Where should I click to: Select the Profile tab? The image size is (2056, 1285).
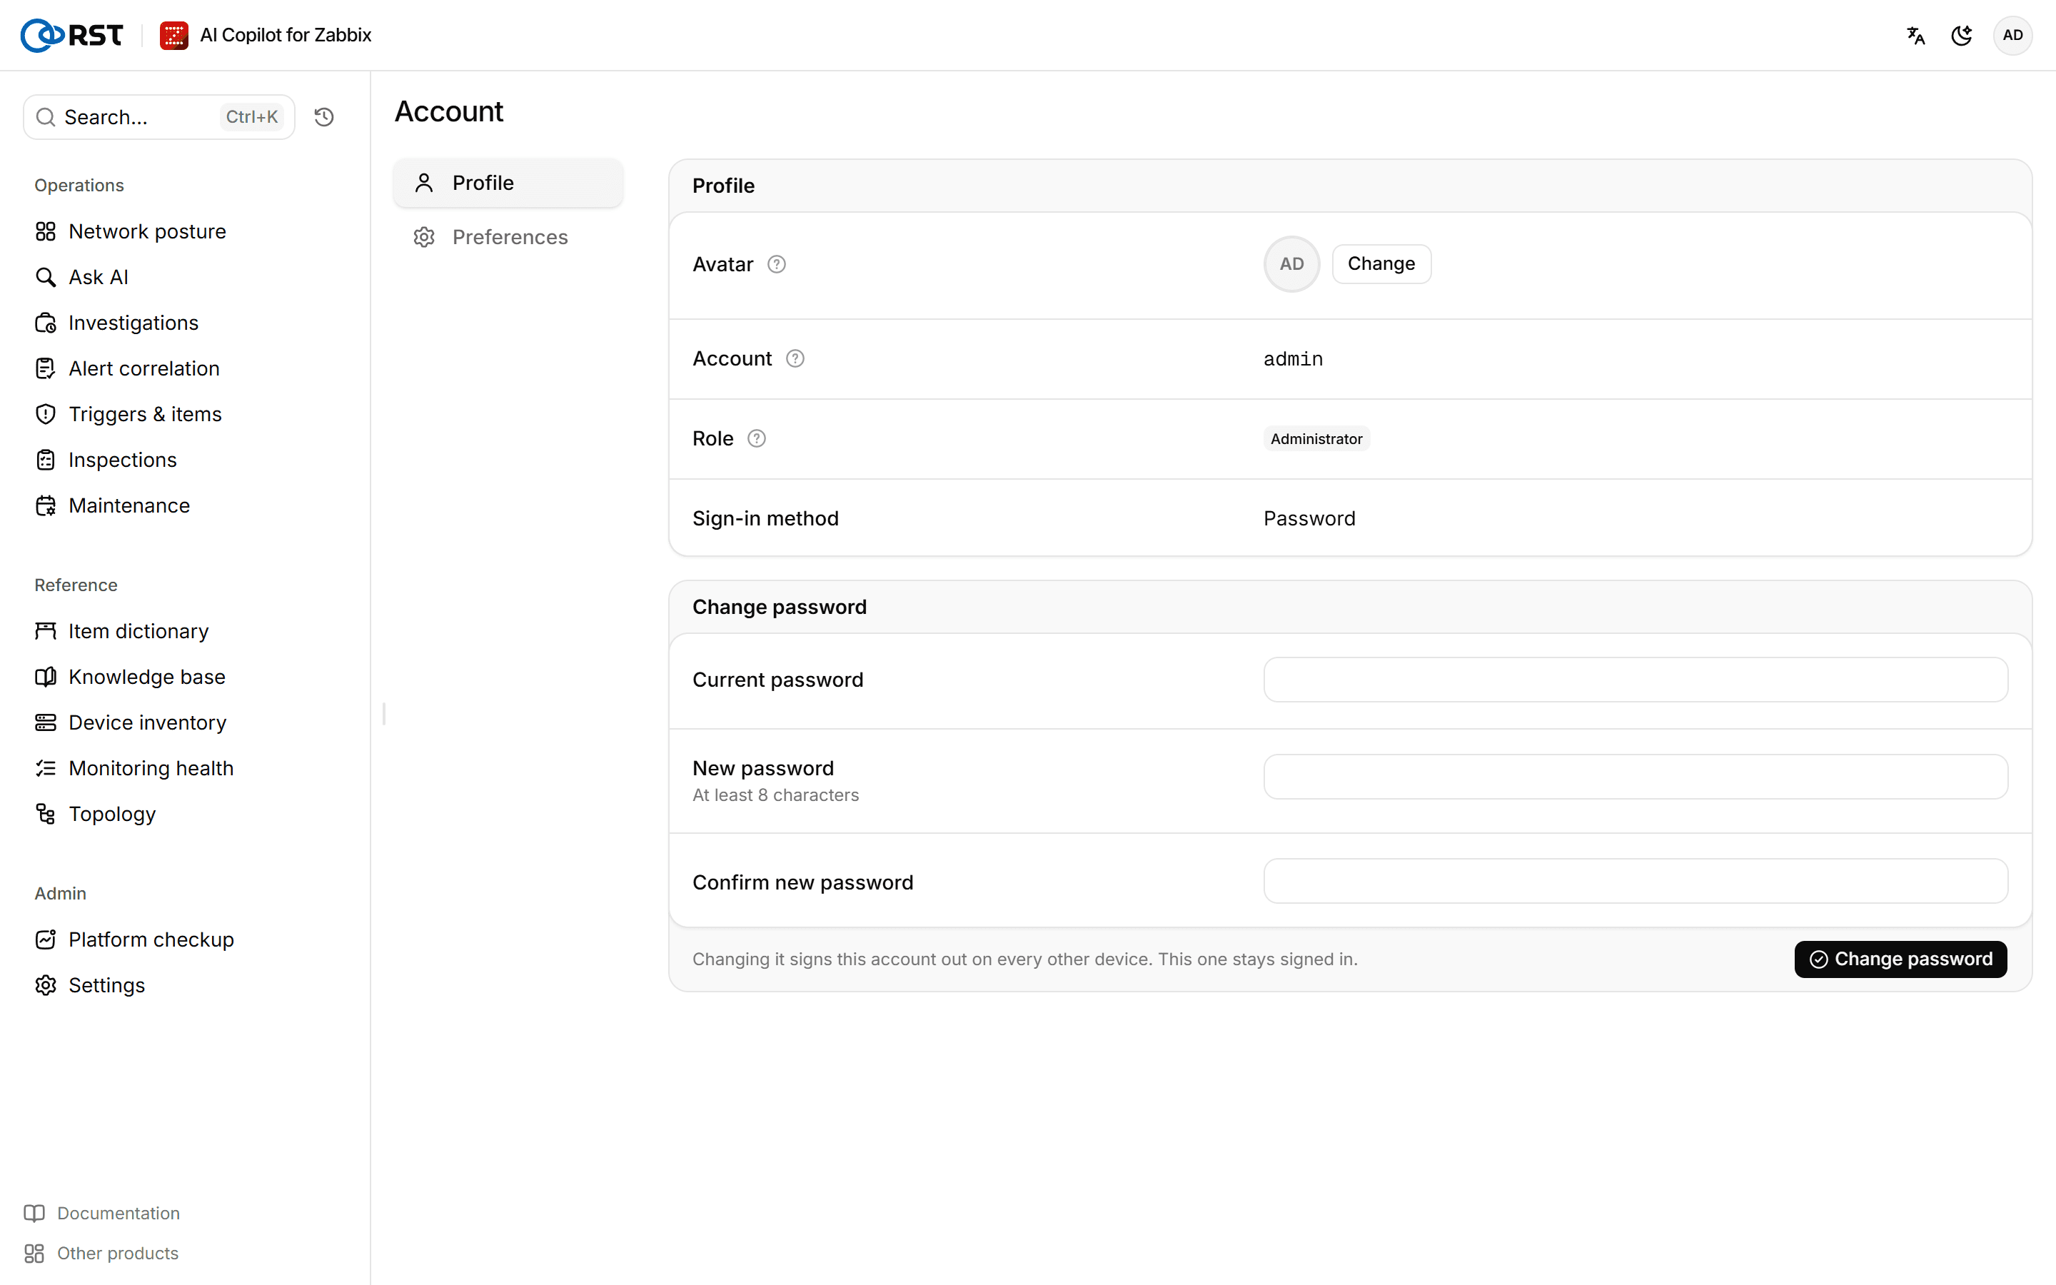[508, 183]
